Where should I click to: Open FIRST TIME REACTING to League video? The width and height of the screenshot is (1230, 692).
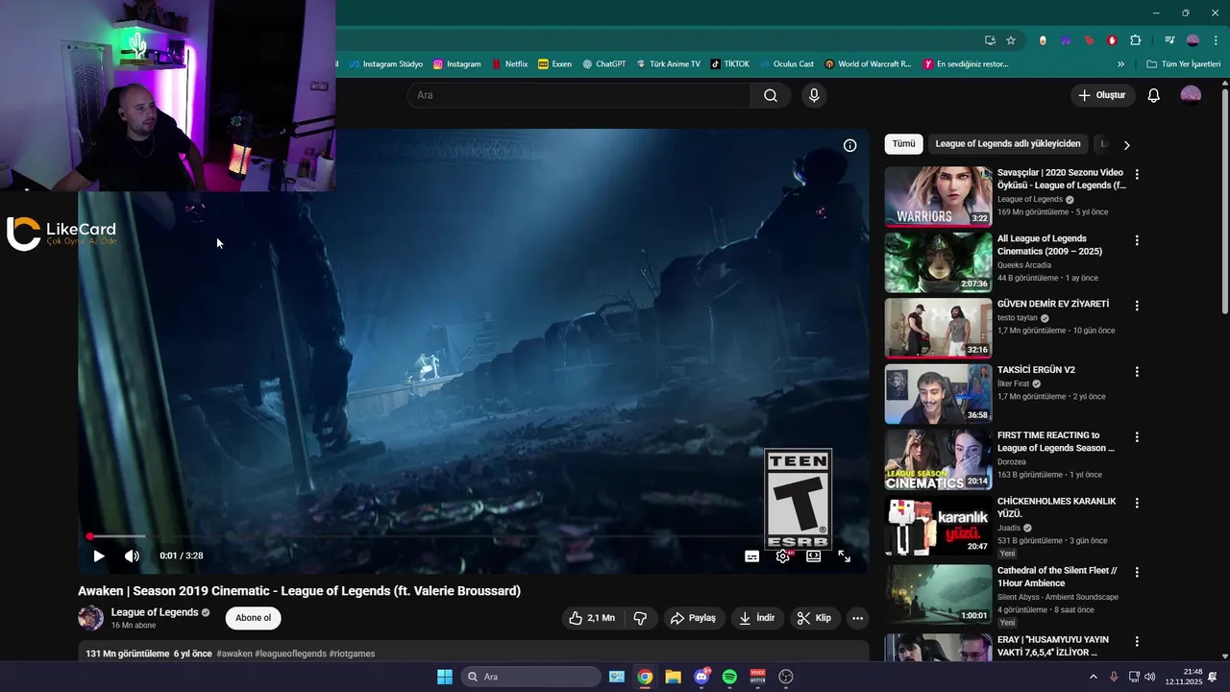(938, 459)
